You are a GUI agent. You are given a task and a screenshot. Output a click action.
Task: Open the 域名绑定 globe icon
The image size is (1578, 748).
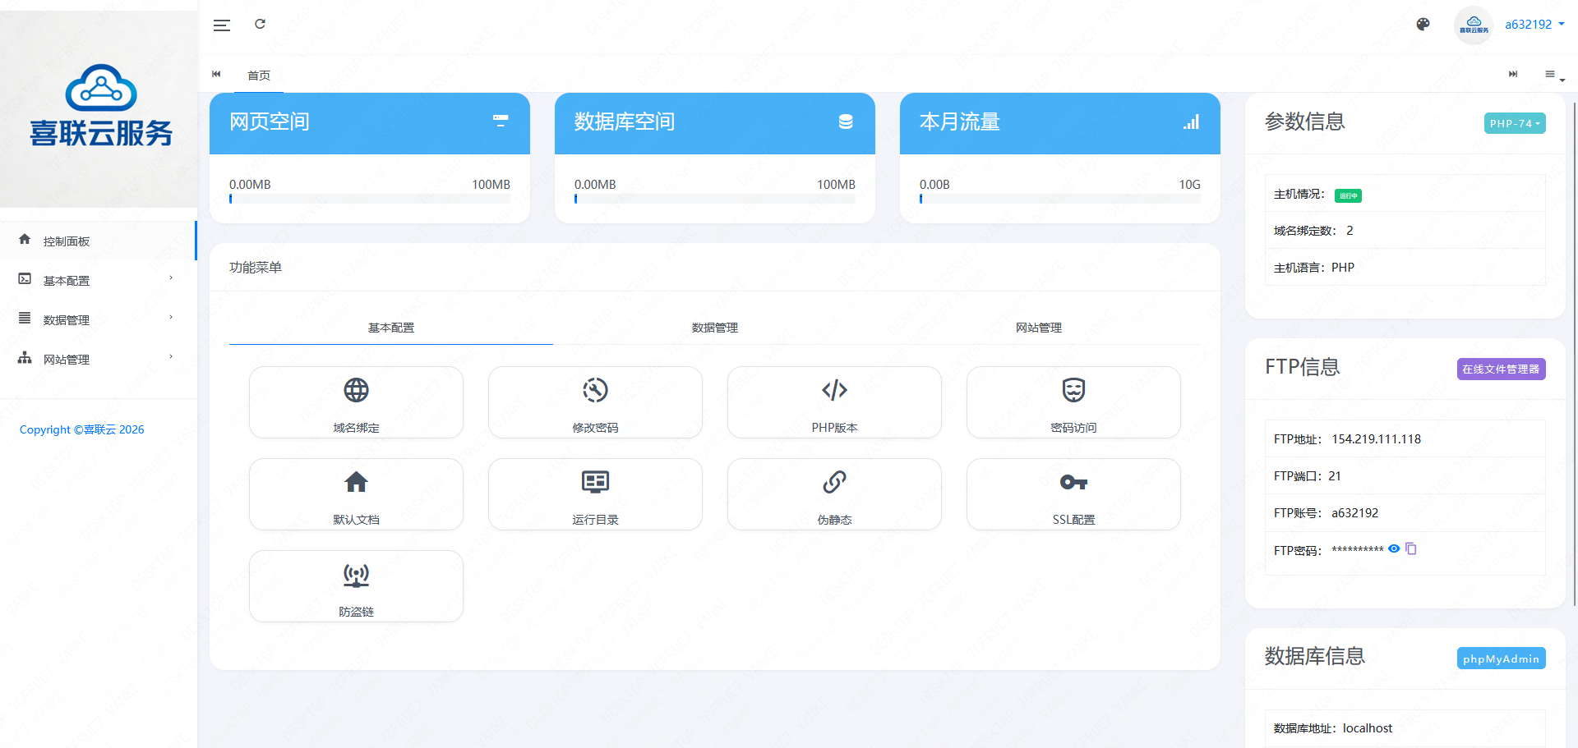click(356, 391)
